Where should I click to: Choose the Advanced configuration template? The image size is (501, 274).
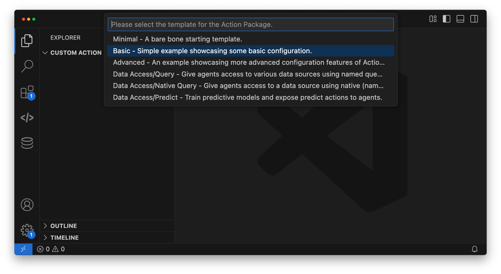pyautogui.click(x=251, y=62)
